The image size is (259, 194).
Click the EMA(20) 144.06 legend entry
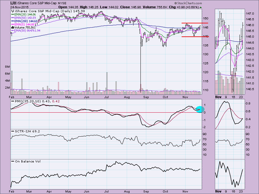coord(25,15)
